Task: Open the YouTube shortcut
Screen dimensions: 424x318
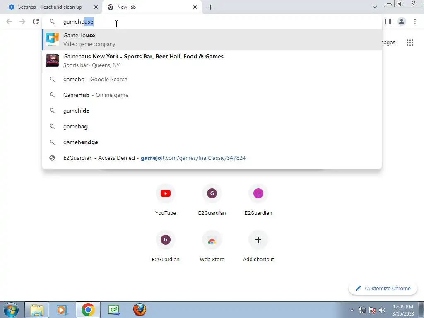Action: pos(166,200)
